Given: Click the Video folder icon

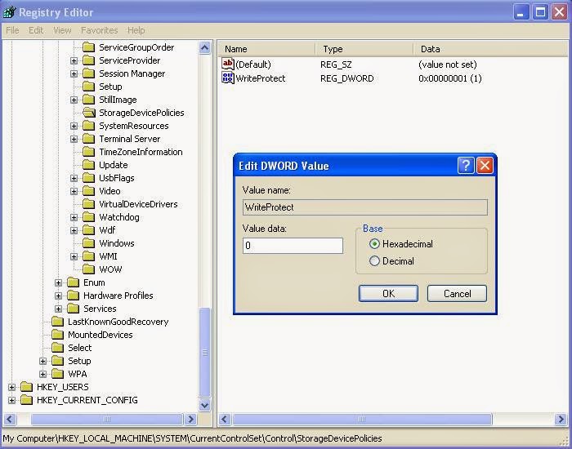Looking at the screenshot, I should click(x=88, y=191).
